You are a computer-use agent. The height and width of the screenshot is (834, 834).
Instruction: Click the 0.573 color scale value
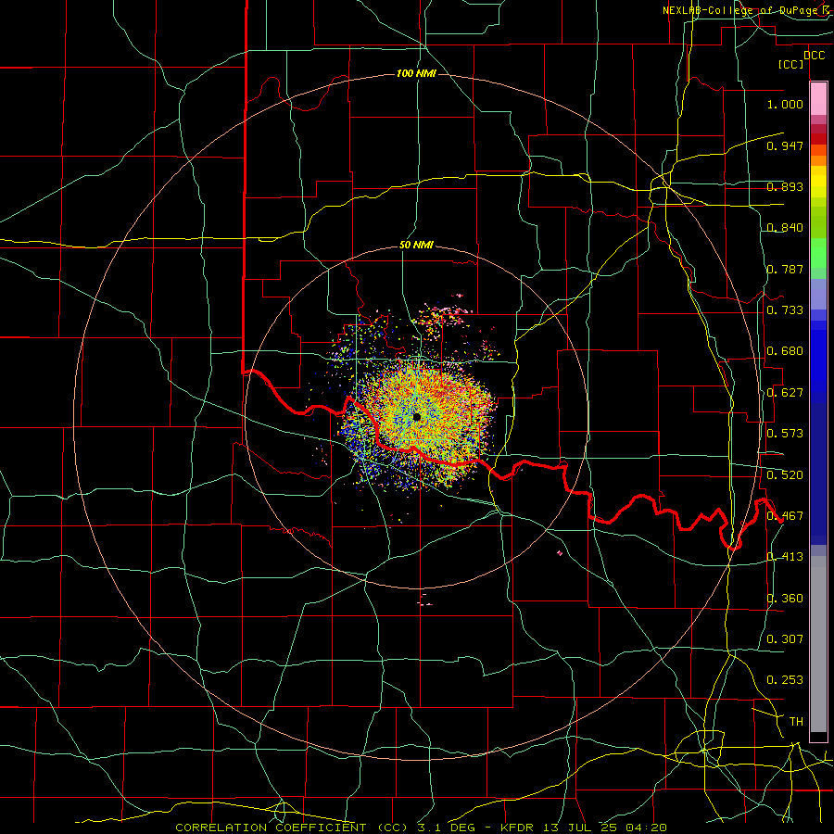[x=785, y=434]
